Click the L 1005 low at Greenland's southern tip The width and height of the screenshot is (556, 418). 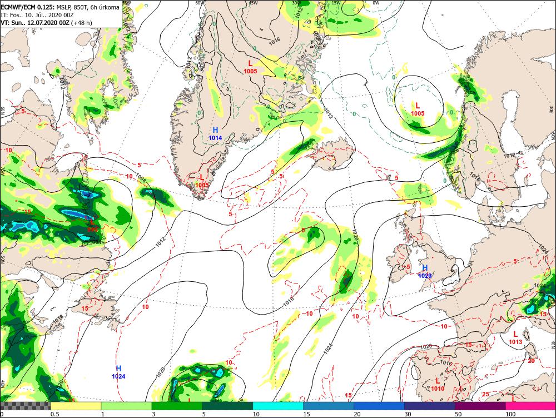[x=202, y=181]
